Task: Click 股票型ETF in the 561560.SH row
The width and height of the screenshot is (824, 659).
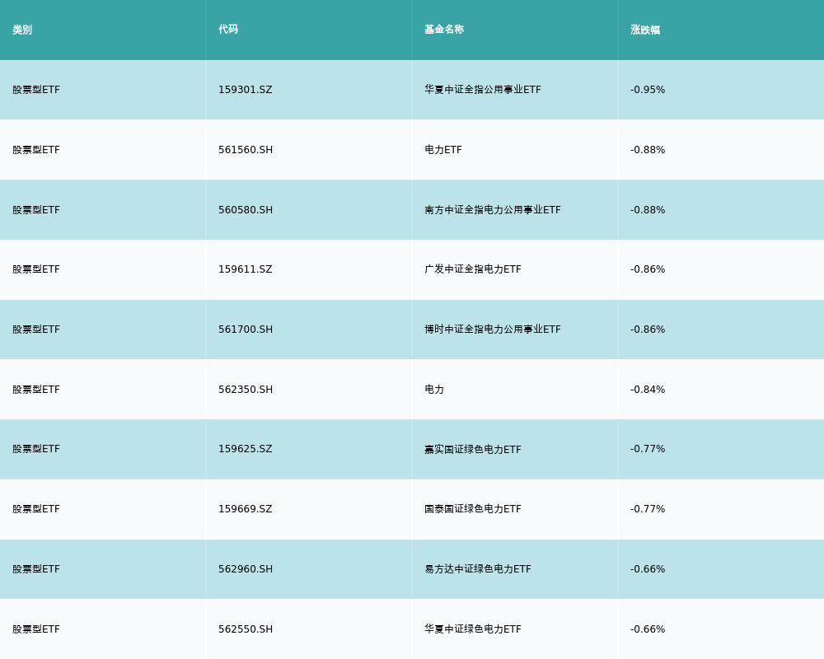Action: point(36,150)
